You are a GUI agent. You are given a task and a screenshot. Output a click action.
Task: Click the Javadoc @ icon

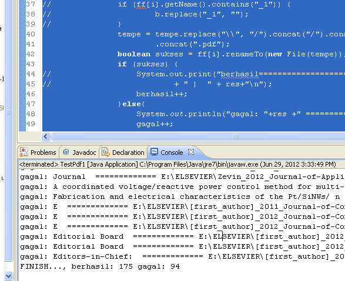click(x=66, y=152)
